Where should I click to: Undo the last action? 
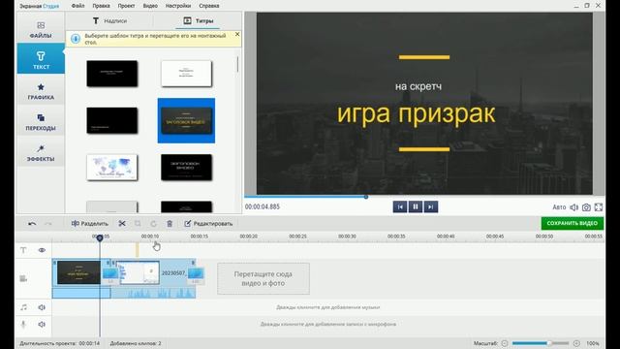pos(32,224)
